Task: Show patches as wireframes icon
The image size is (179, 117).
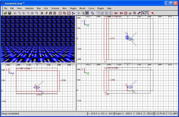Action: [130, 13]
